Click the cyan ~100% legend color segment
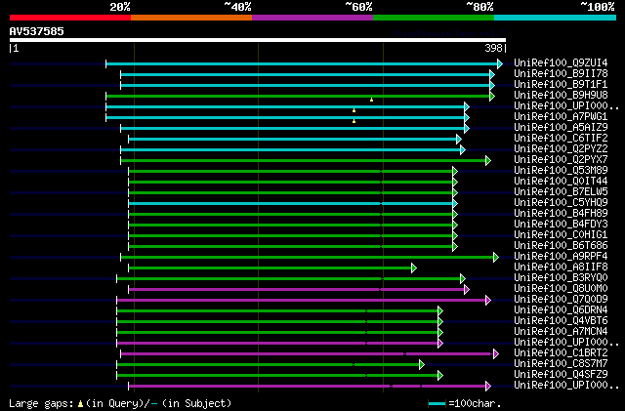 (x=556, y=18)
